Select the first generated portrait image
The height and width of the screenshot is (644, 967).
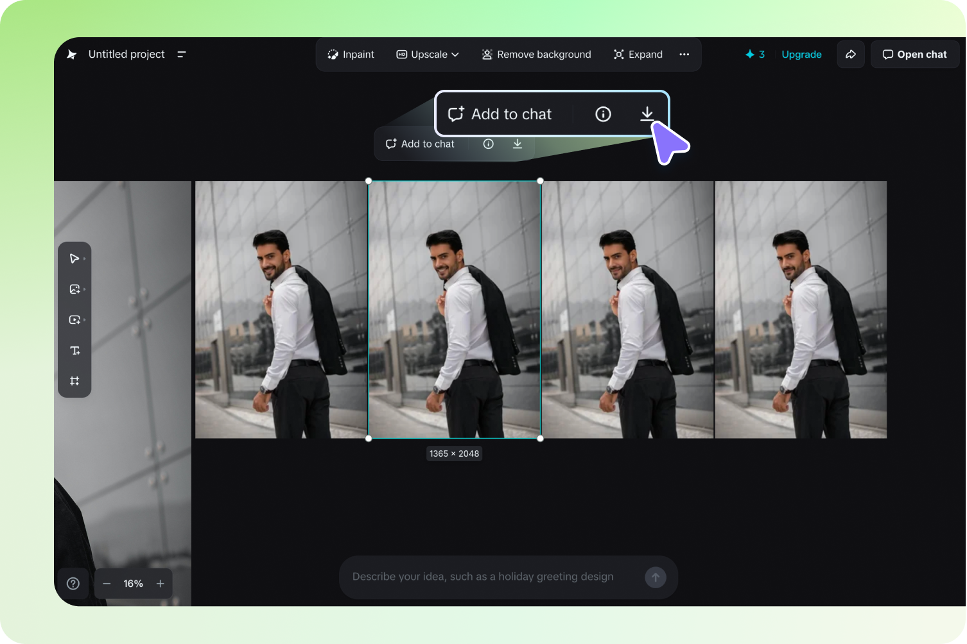(x=281, y=310)
